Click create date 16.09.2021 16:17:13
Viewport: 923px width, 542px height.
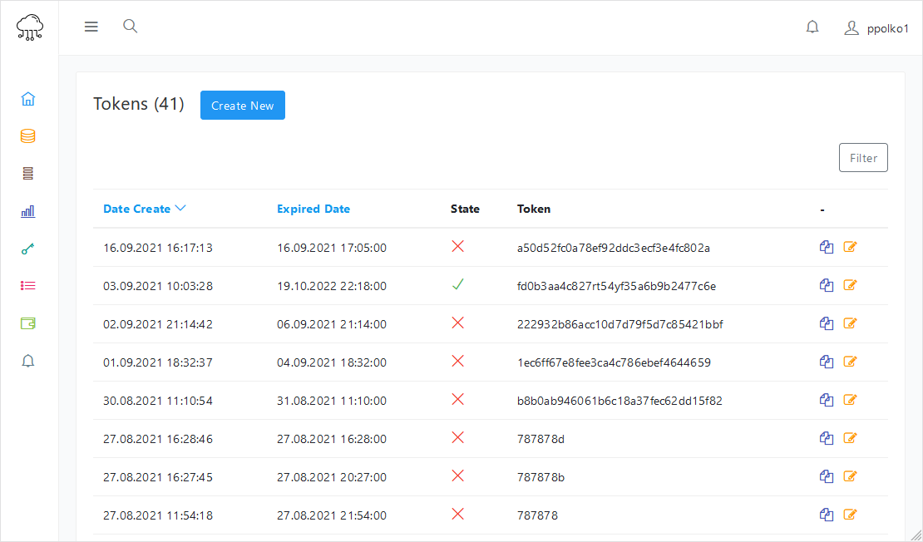pos(158,248)
